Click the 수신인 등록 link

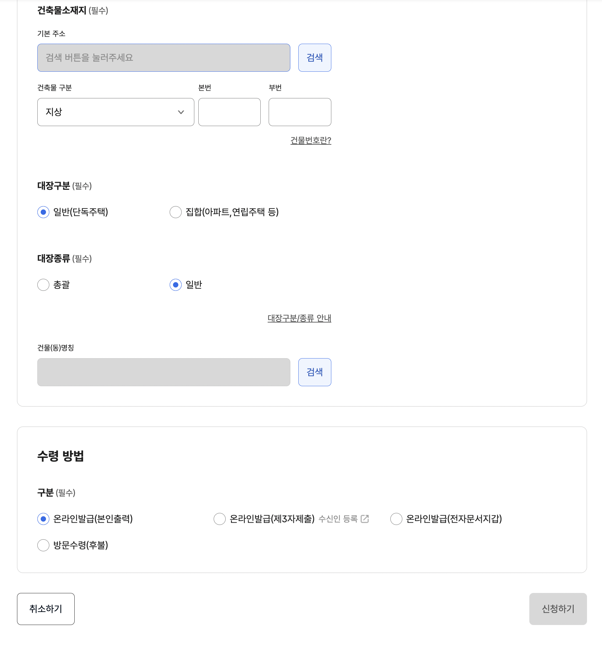[338, 519]
